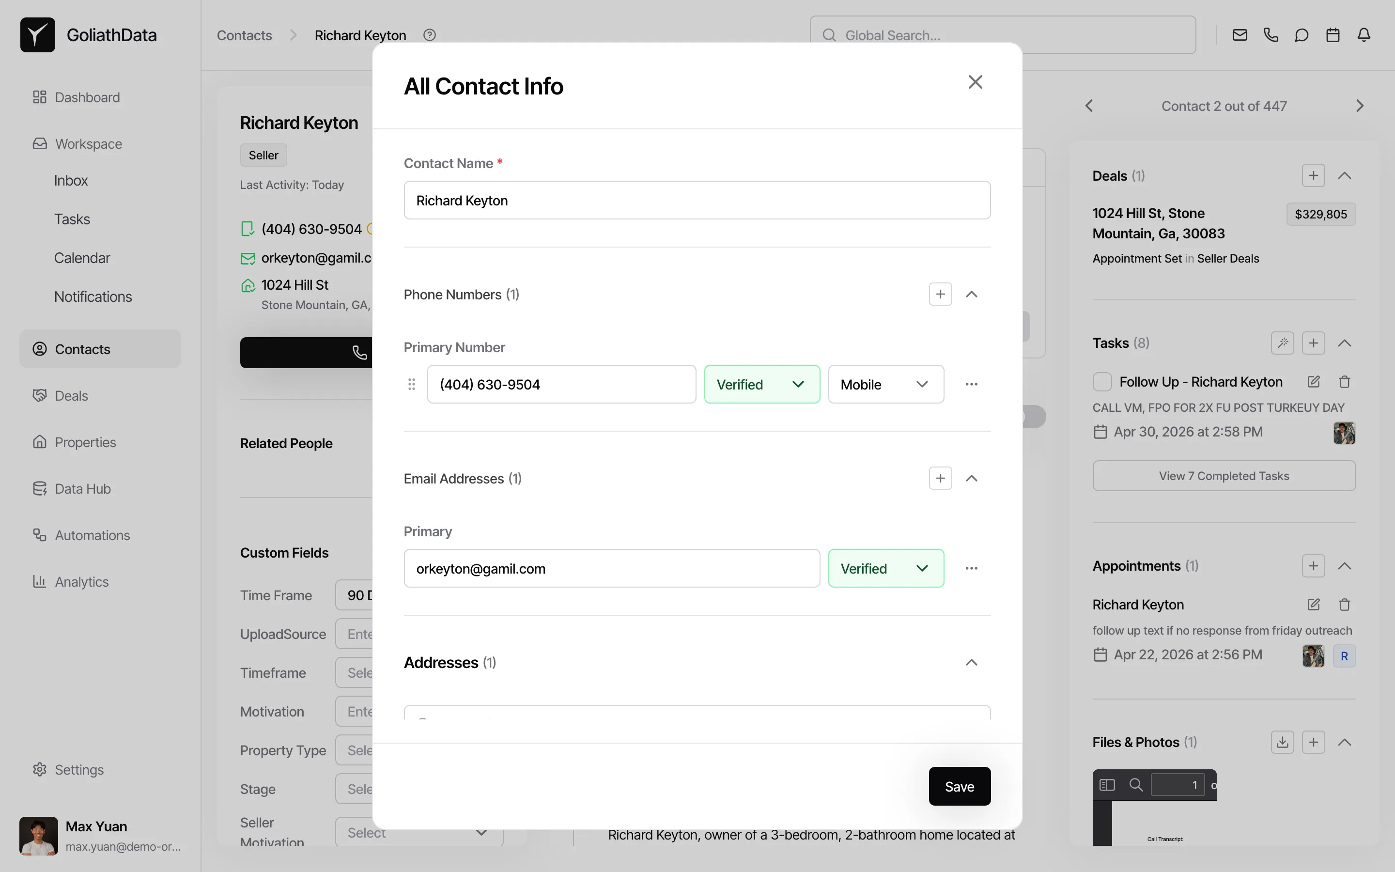The image size is (1395, 872).
Task: Click View 7 Completed Tasks
Action: click(1223, 475)
